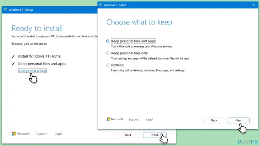Click 'Your settings and apps will be deleted' text
Image resolution: width=260 pixels, height=146 pixels.
point(150,59)
